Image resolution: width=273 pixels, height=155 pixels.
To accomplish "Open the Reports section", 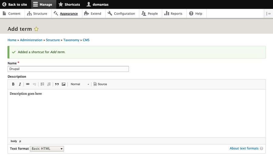I will tap(174, 14).
